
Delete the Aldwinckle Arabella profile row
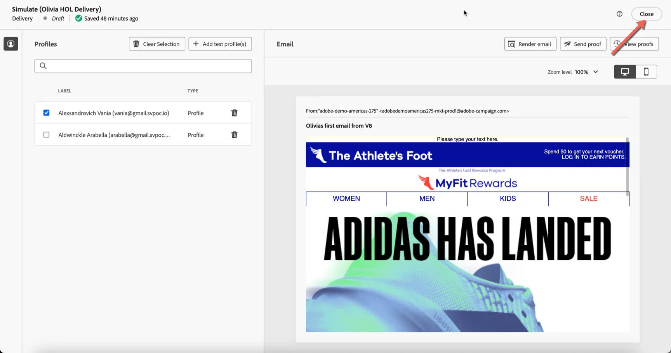(x=234, y=135)
